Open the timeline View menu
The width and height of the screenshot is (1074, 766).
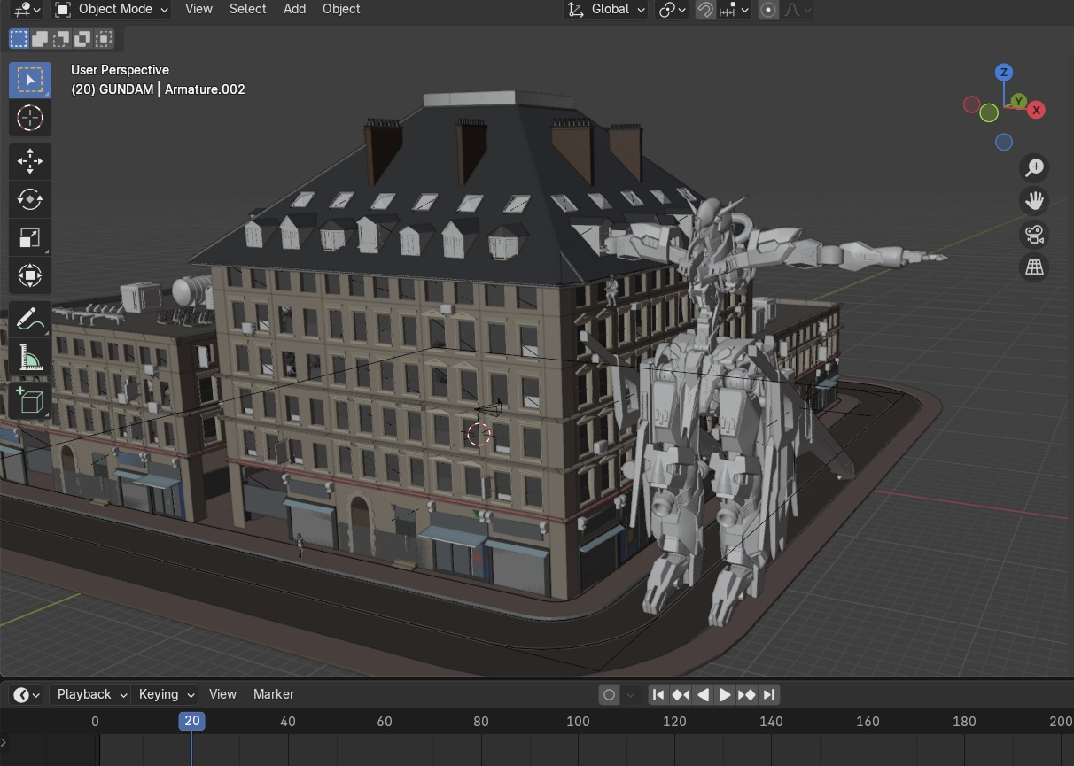[x=222, y=694]
